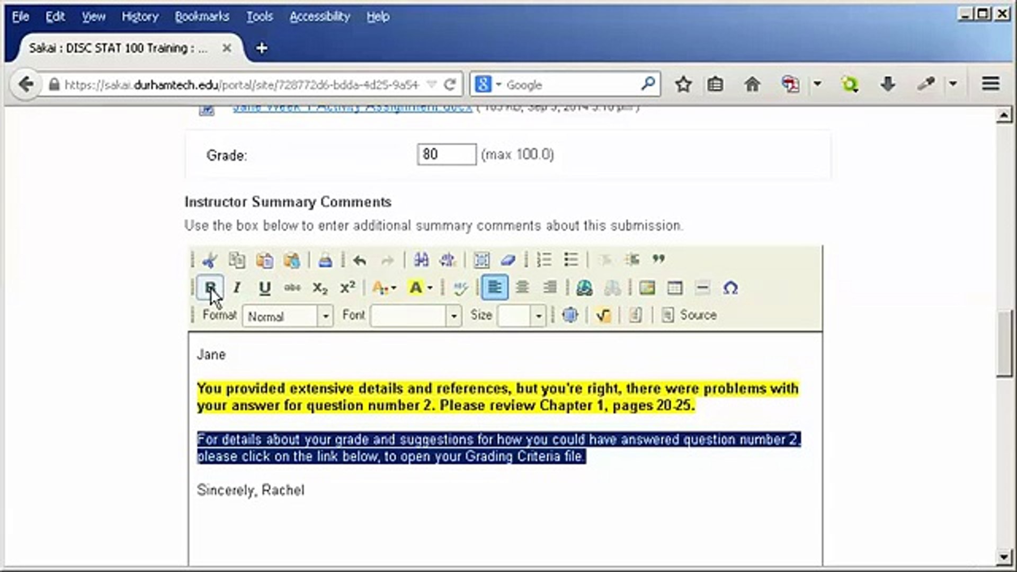Open the Format dropdown showing Normal
Viewport: 1017px width, 572px height.
288,316
